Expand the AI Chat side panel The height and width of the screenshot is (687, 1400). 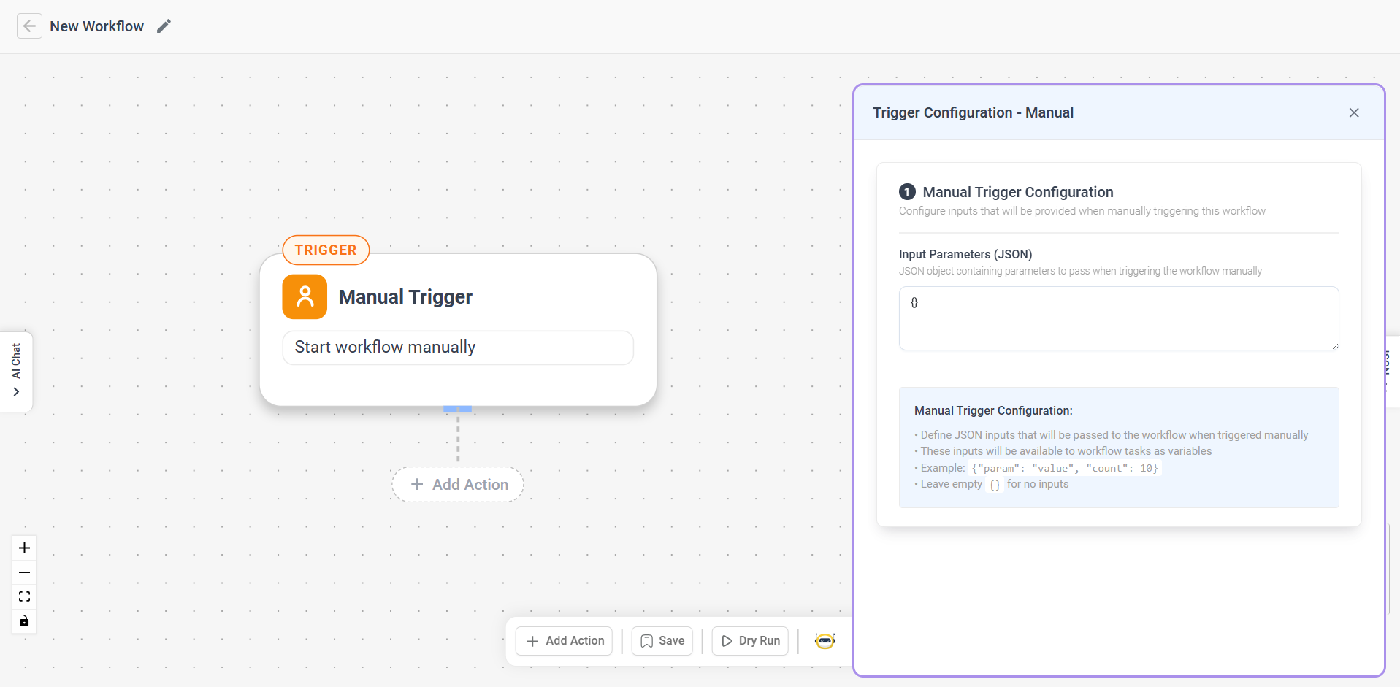coord(16,371)
